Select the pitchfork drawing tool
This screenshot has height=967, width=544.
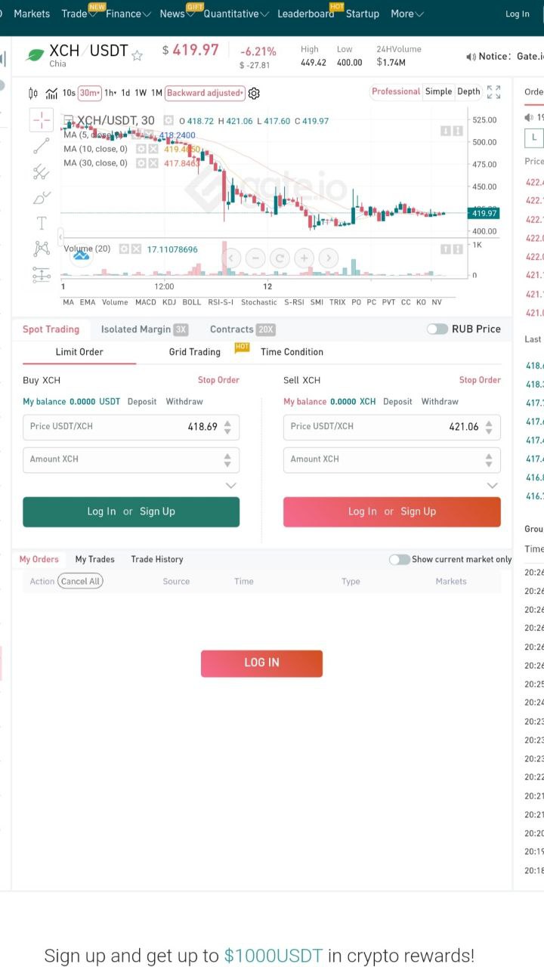click(42, 172)
